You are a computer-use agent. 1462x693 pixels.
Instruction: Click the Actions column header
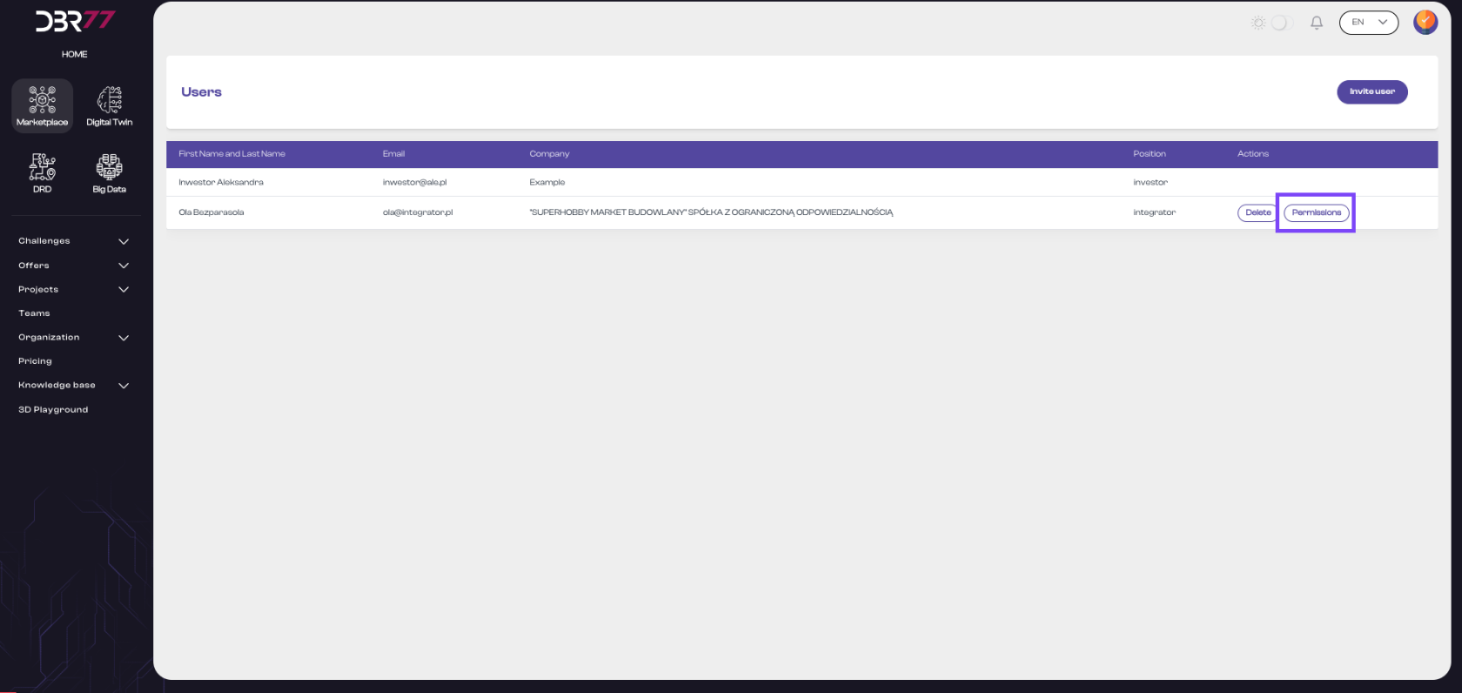[1253, 154]
